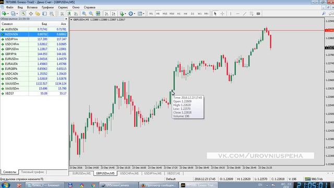Click the Windows Start button
Image resolution: width=334 pixels, height=188 pixels.
(x=6, y=185)
